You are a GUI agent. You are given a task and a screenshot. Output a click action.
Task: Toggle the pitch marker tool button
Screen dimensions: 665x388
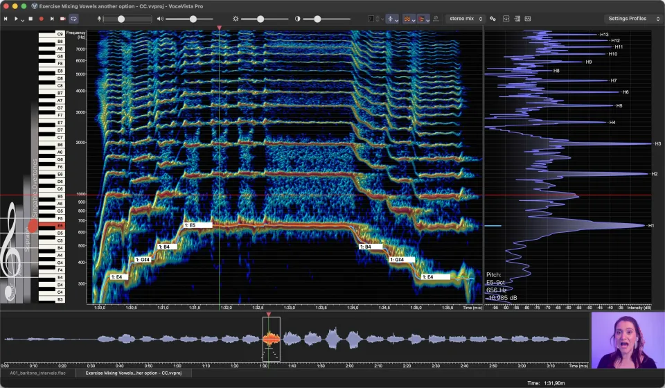(x=390, y=19)
